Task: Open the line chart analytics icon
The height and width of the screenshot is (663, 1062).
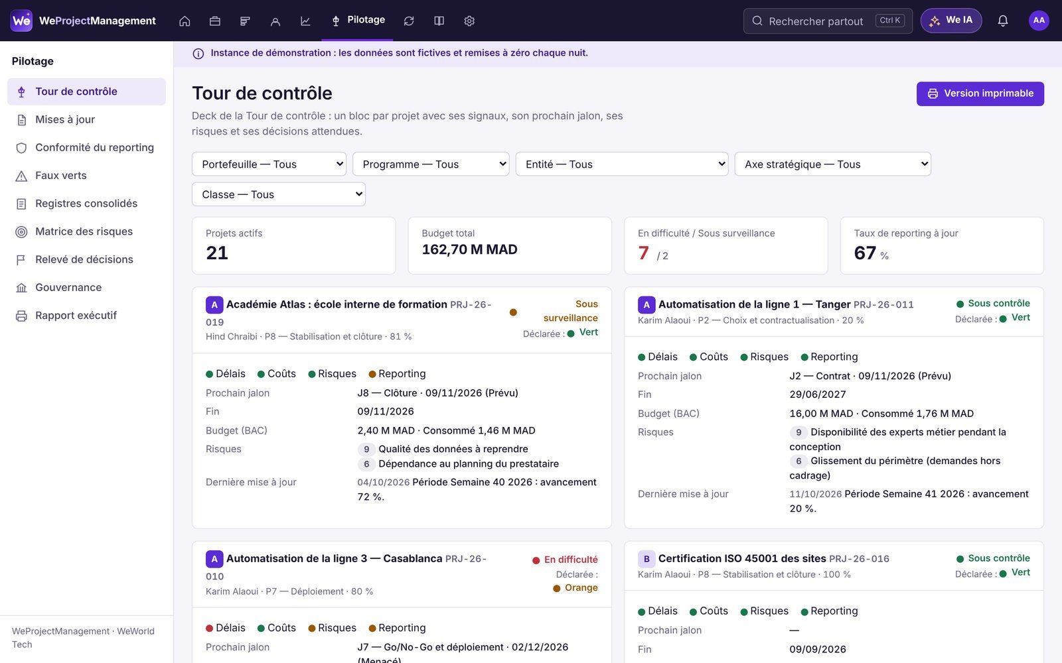Action: tap(305, 21)
